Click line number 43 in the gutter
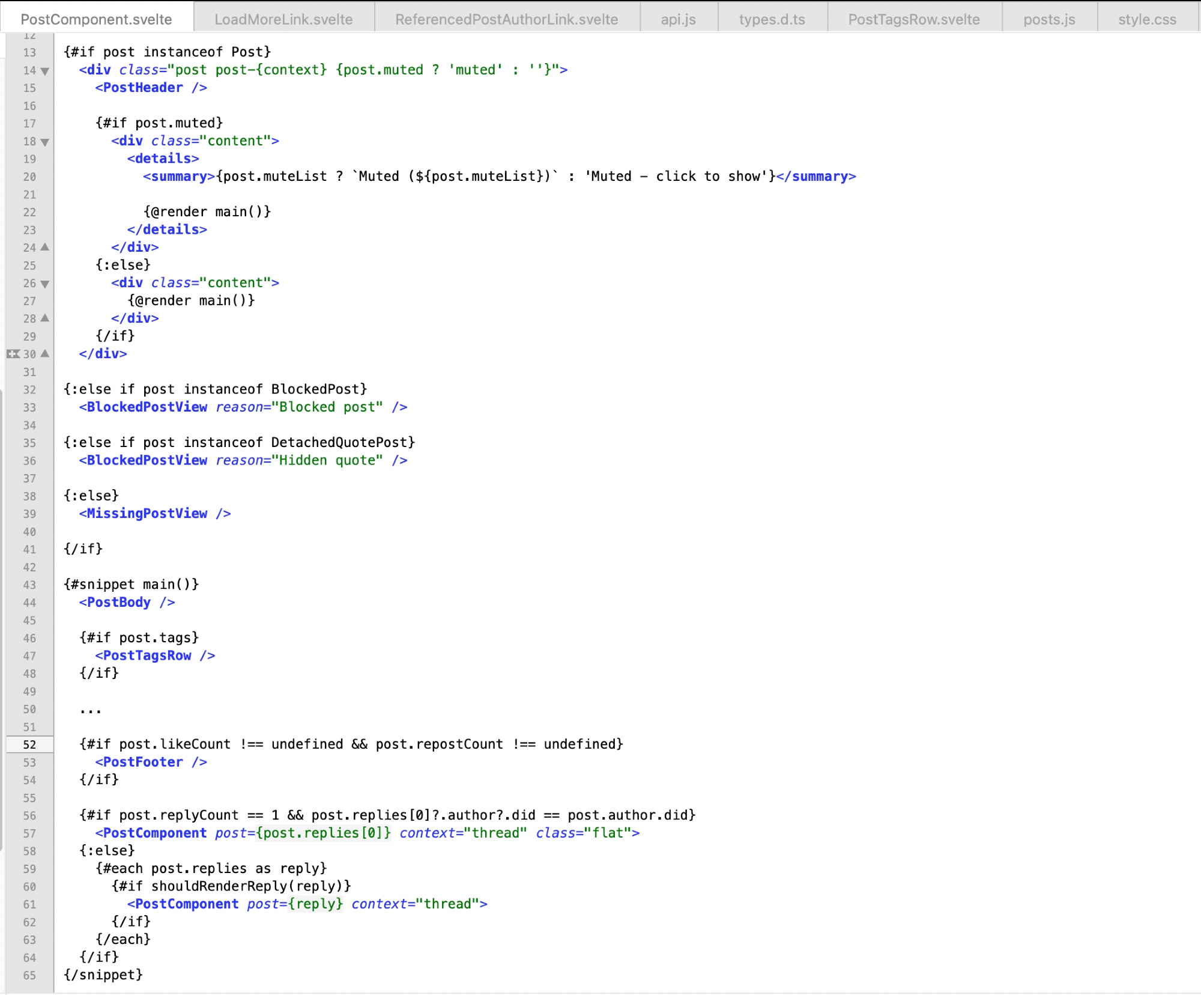1201x995 pixels. tap(29, 585)
